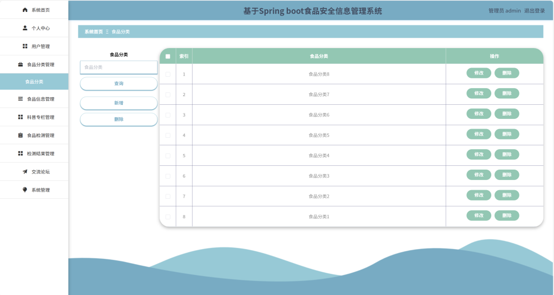
Task: Click 删除 for row 食品分类7
Action: point(506,93)
